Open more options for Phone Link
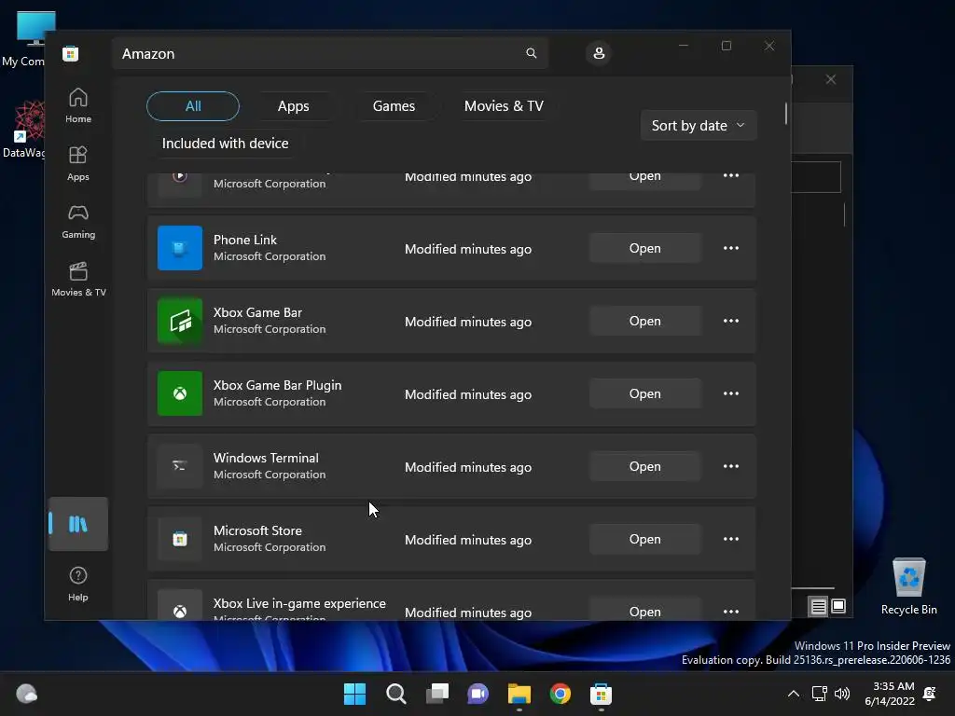Screen dimensions: 955x716 click(x=731, y=248)
